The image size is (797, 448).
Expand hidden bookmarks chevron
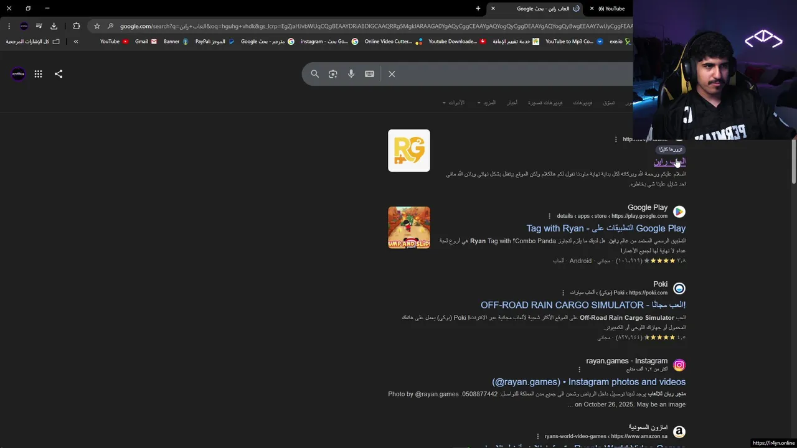[x=76, y=42]
